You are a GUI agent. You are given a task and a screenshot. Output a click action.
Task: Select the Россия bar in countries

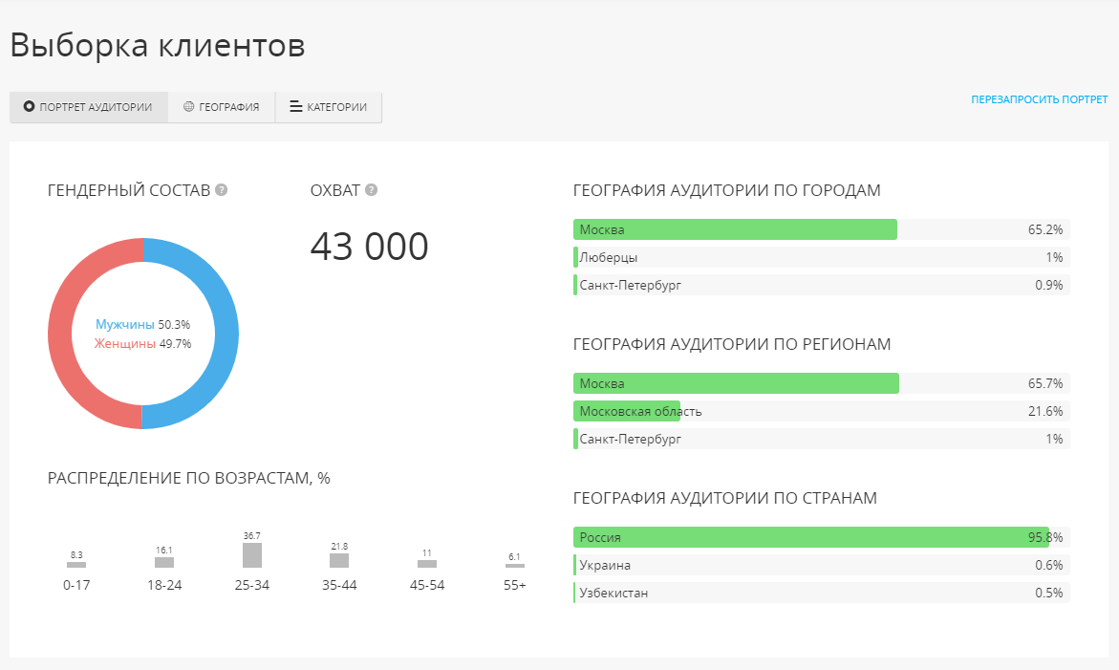coord(810,537)
